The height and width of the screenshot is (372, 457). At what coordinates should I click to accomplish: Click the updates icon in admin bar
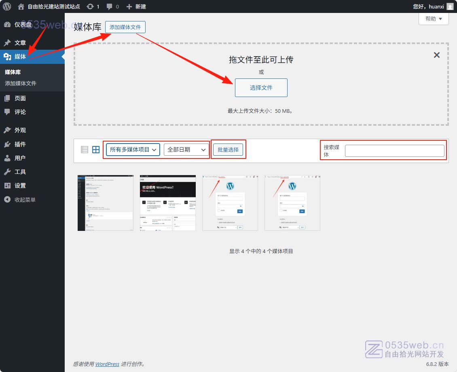[x=90, y=6]
